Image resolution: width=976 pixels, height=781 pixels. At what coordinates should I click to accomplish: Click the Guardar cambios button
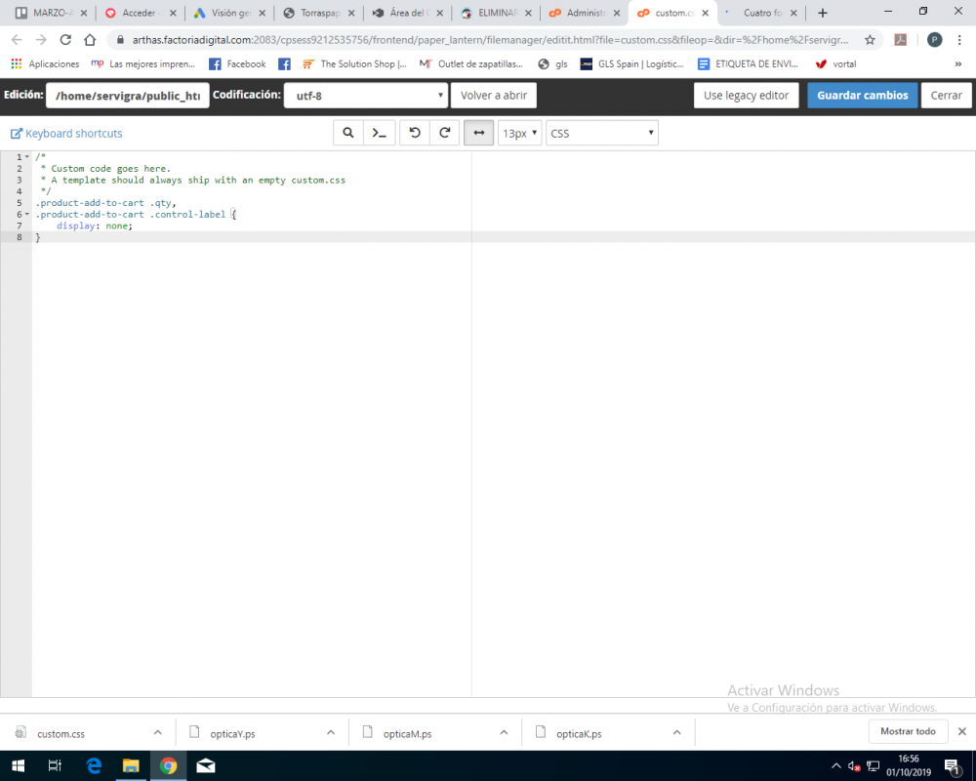coord(862,95)
